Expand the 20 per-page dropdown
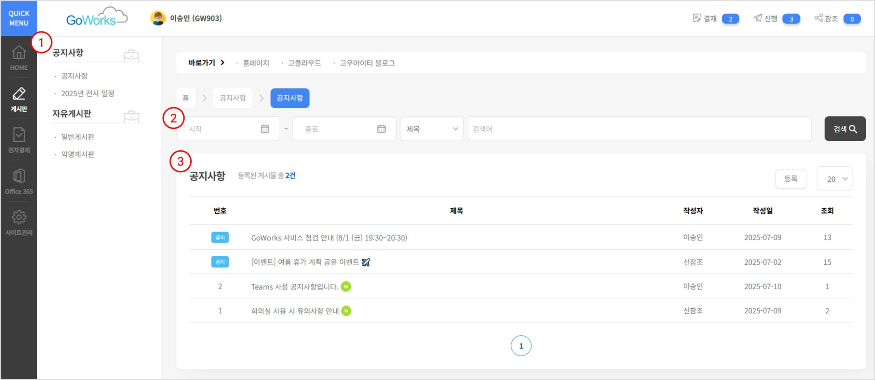The height and width of the screenshot is (380, 875). click(x=835, y=179)
